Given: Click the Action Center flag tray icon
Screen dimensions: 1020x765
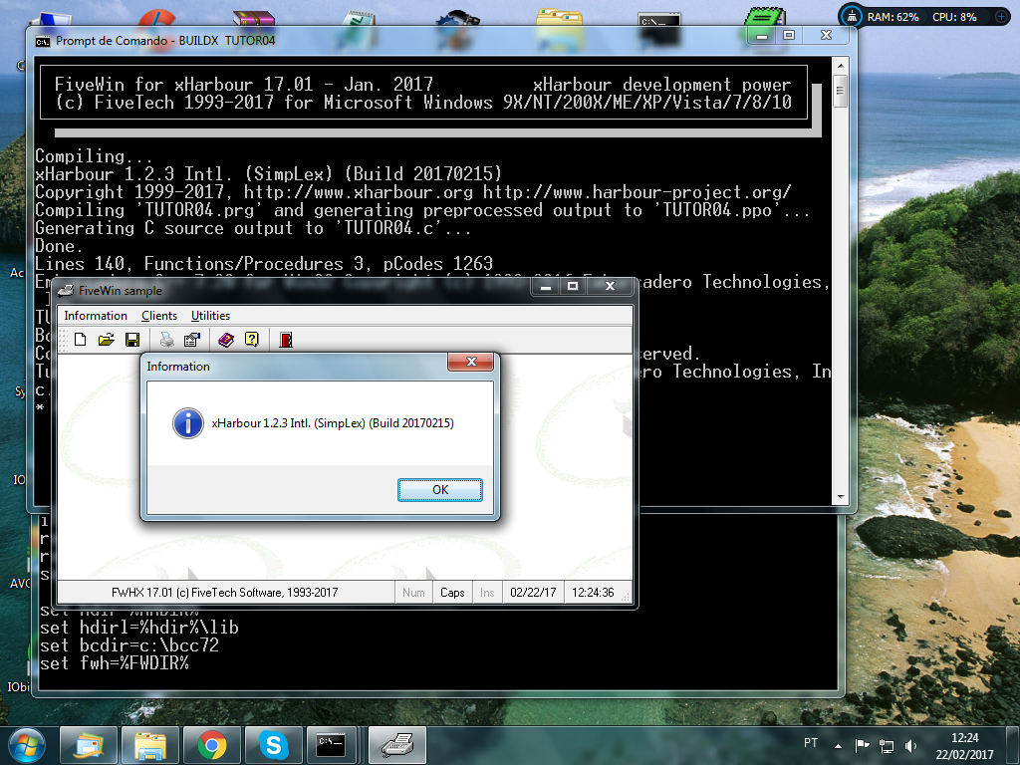Looking at the screenshot, I should click(862, 745).
